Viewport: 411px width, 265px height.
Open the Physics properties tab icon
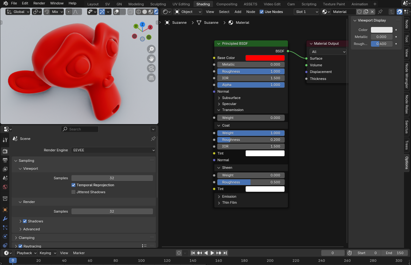click(5, 236)
